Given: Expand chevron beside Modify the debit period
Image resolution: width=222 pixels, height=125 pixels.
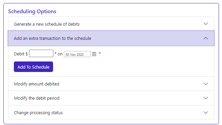Looking at the screenshot, I should tap(205, 98).
